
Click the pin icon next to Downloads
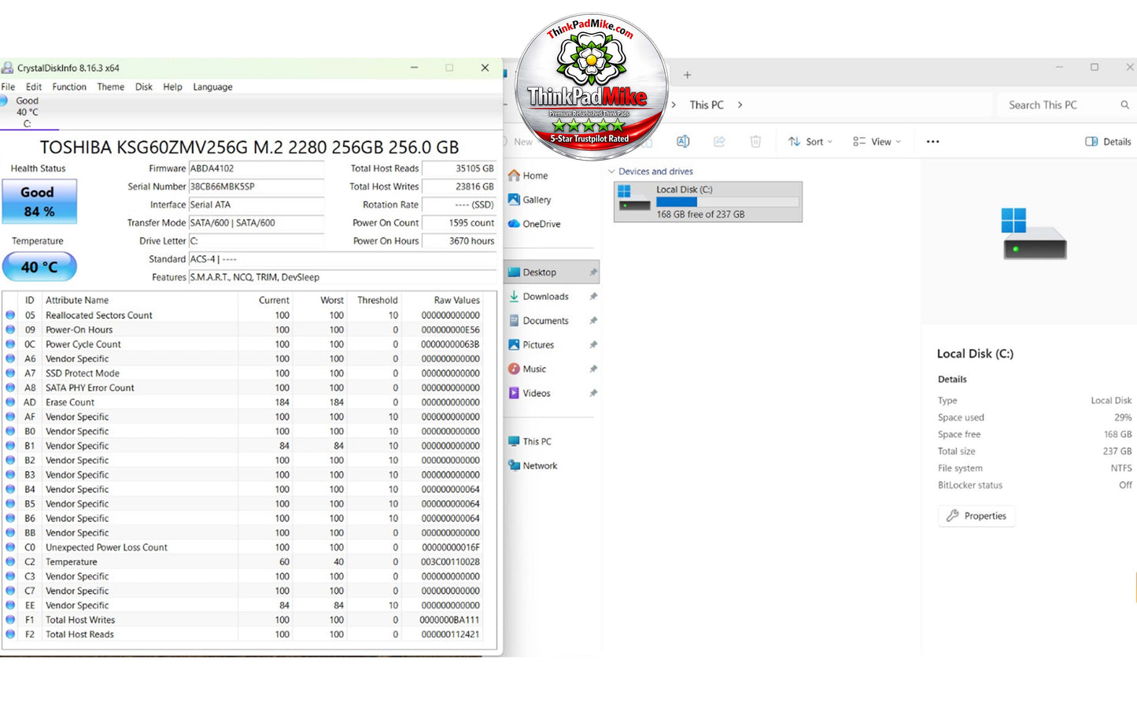coord(593,297)
